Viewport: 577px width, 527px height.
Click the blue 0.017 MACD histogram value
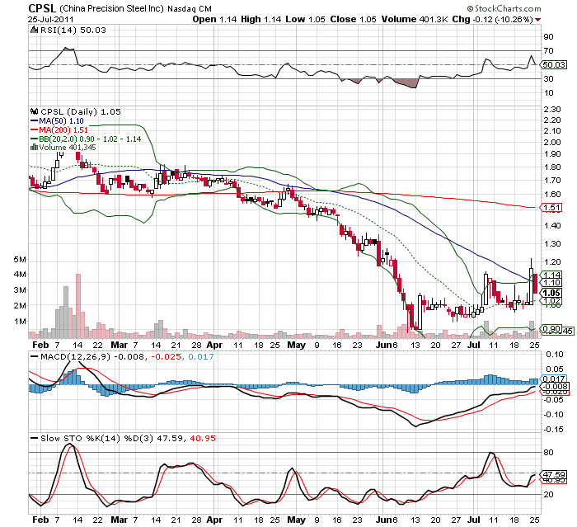[201, 356]
